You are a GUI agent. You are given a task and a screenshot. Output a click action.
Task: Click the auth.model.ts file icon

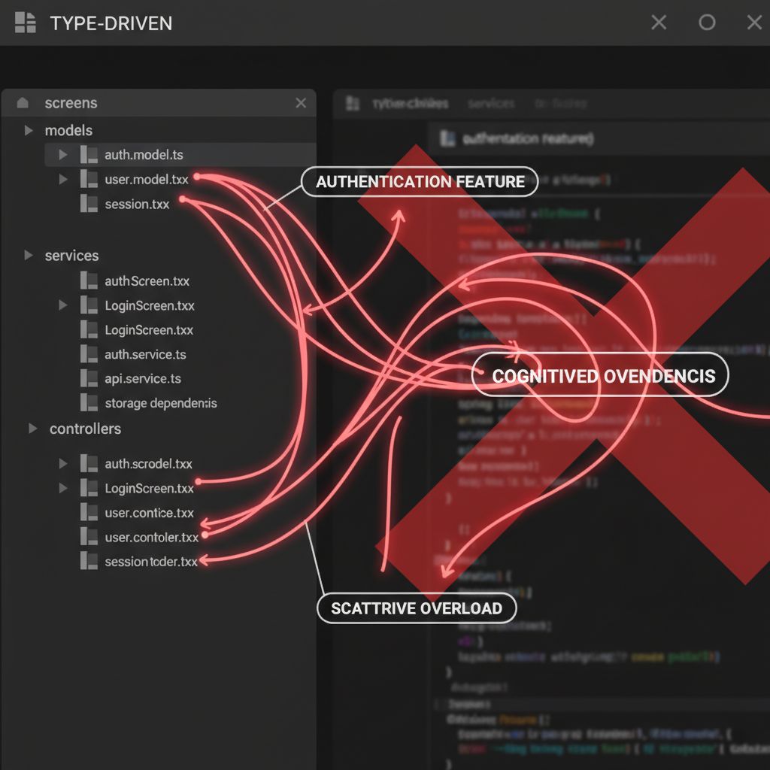[x=89, y=155]
